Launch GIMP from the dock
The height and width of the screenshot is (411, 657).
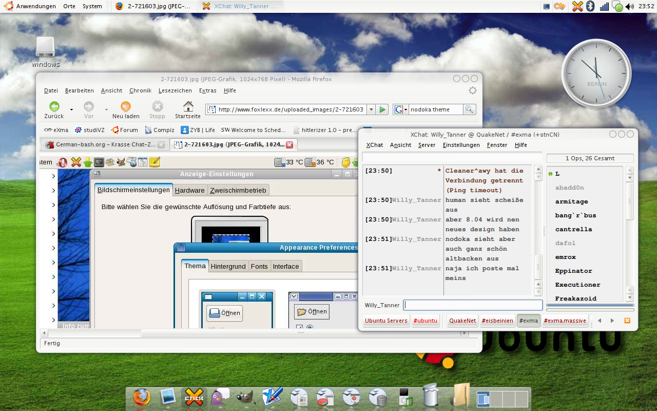tap(246, 397)
